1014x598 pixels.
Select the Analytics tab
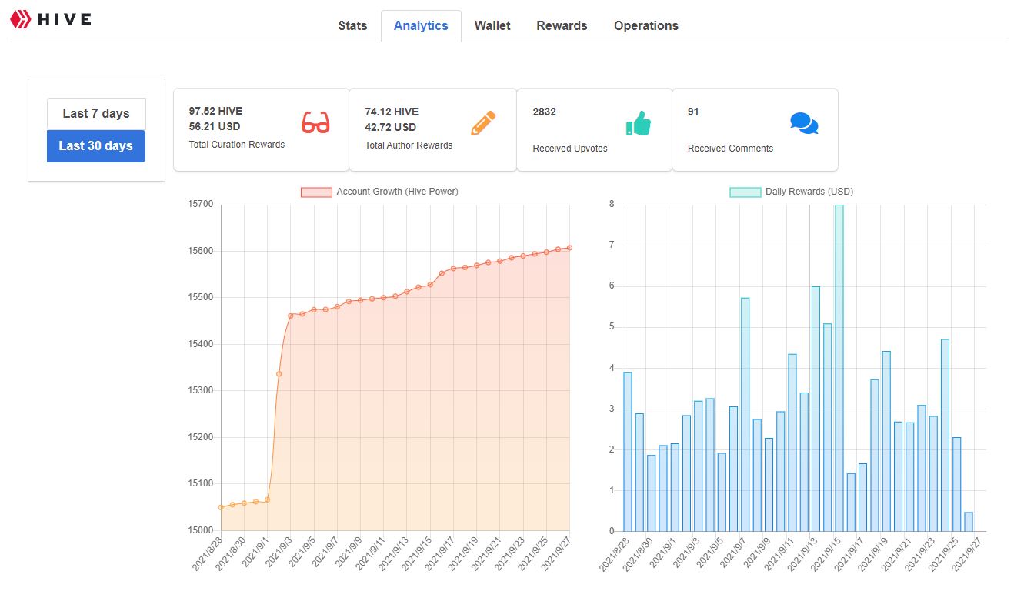421,25
